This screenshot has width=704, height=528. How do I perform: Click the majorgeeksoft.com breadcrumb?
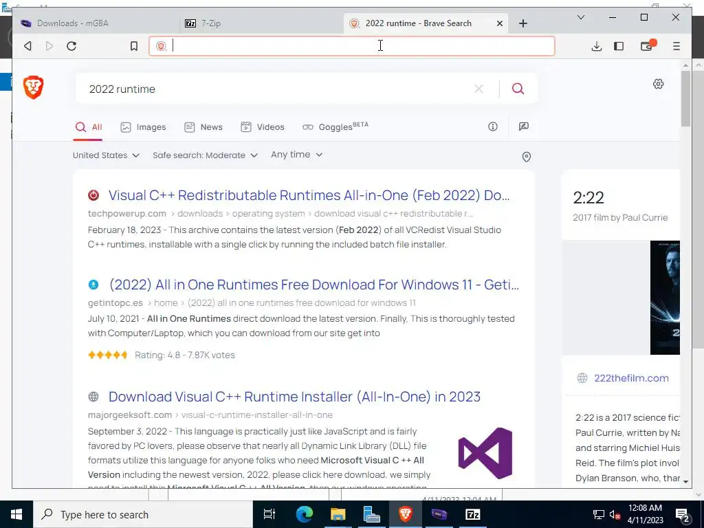click(x=130, y=415)
